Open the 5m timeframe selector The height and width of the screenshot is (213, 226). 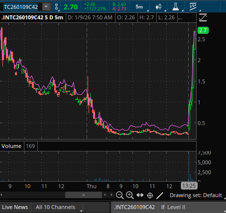point(139,7)
